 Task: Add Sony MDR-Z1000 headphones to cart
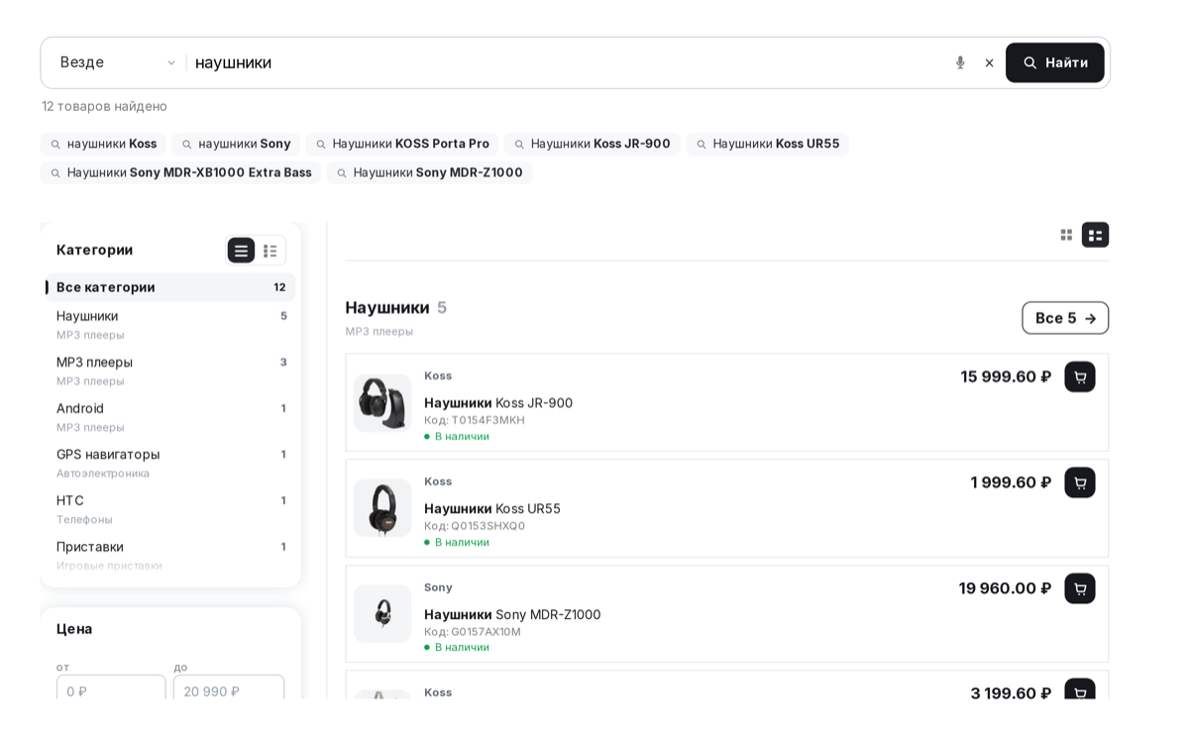point(1080,588)
